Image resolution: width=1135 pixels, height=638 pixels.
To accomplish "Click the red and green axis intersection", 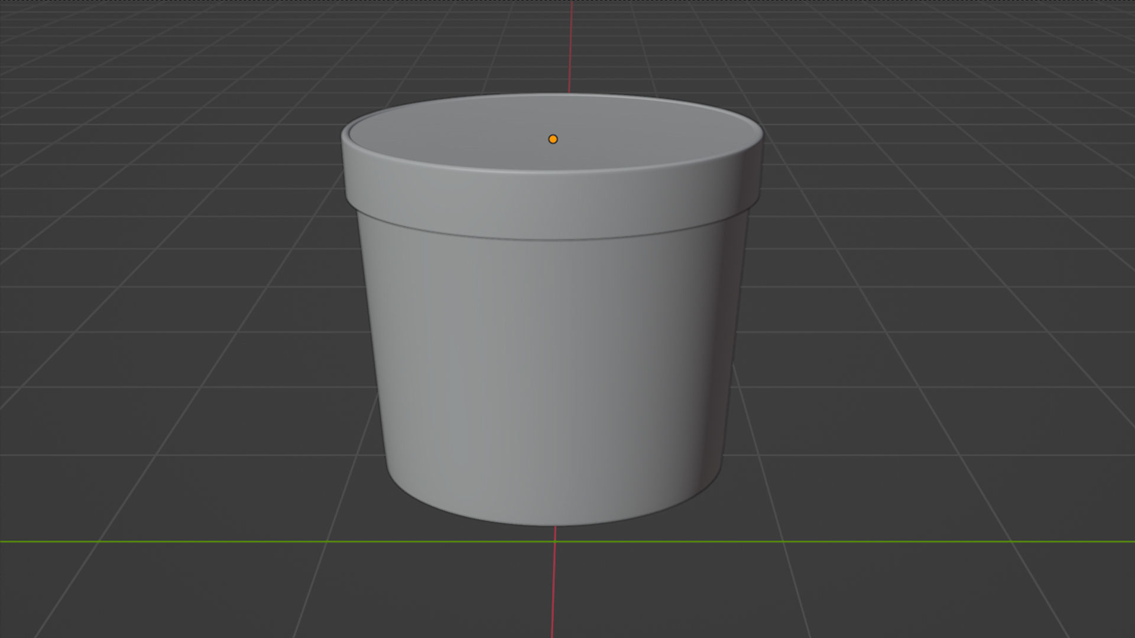I will point(554,541).
